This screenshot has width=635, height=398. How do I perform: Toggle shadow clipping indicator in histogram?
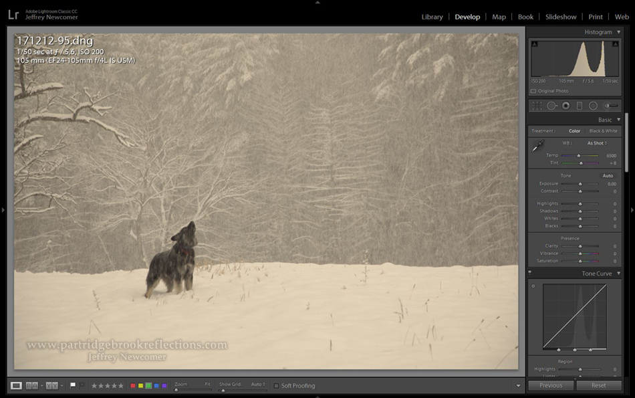coord(535,43)
